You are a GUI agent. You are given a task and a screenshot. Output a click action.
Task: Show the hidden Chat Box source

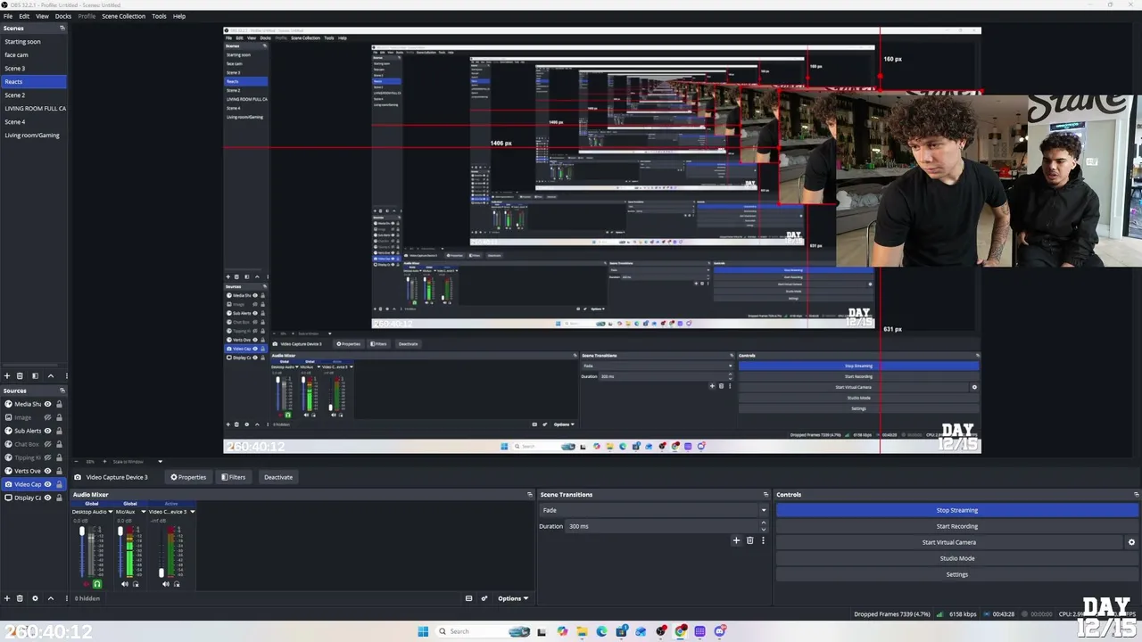pyautogui.click(x=48, y=444)
